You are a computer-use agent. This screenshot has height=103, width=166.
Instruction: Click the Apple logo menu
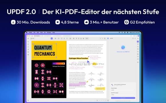coord(27,32)
